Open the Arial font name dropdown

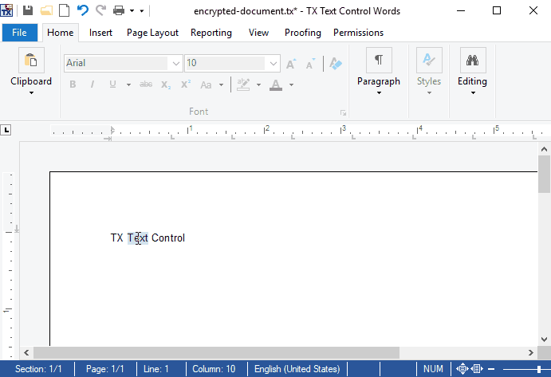[175, 64]
